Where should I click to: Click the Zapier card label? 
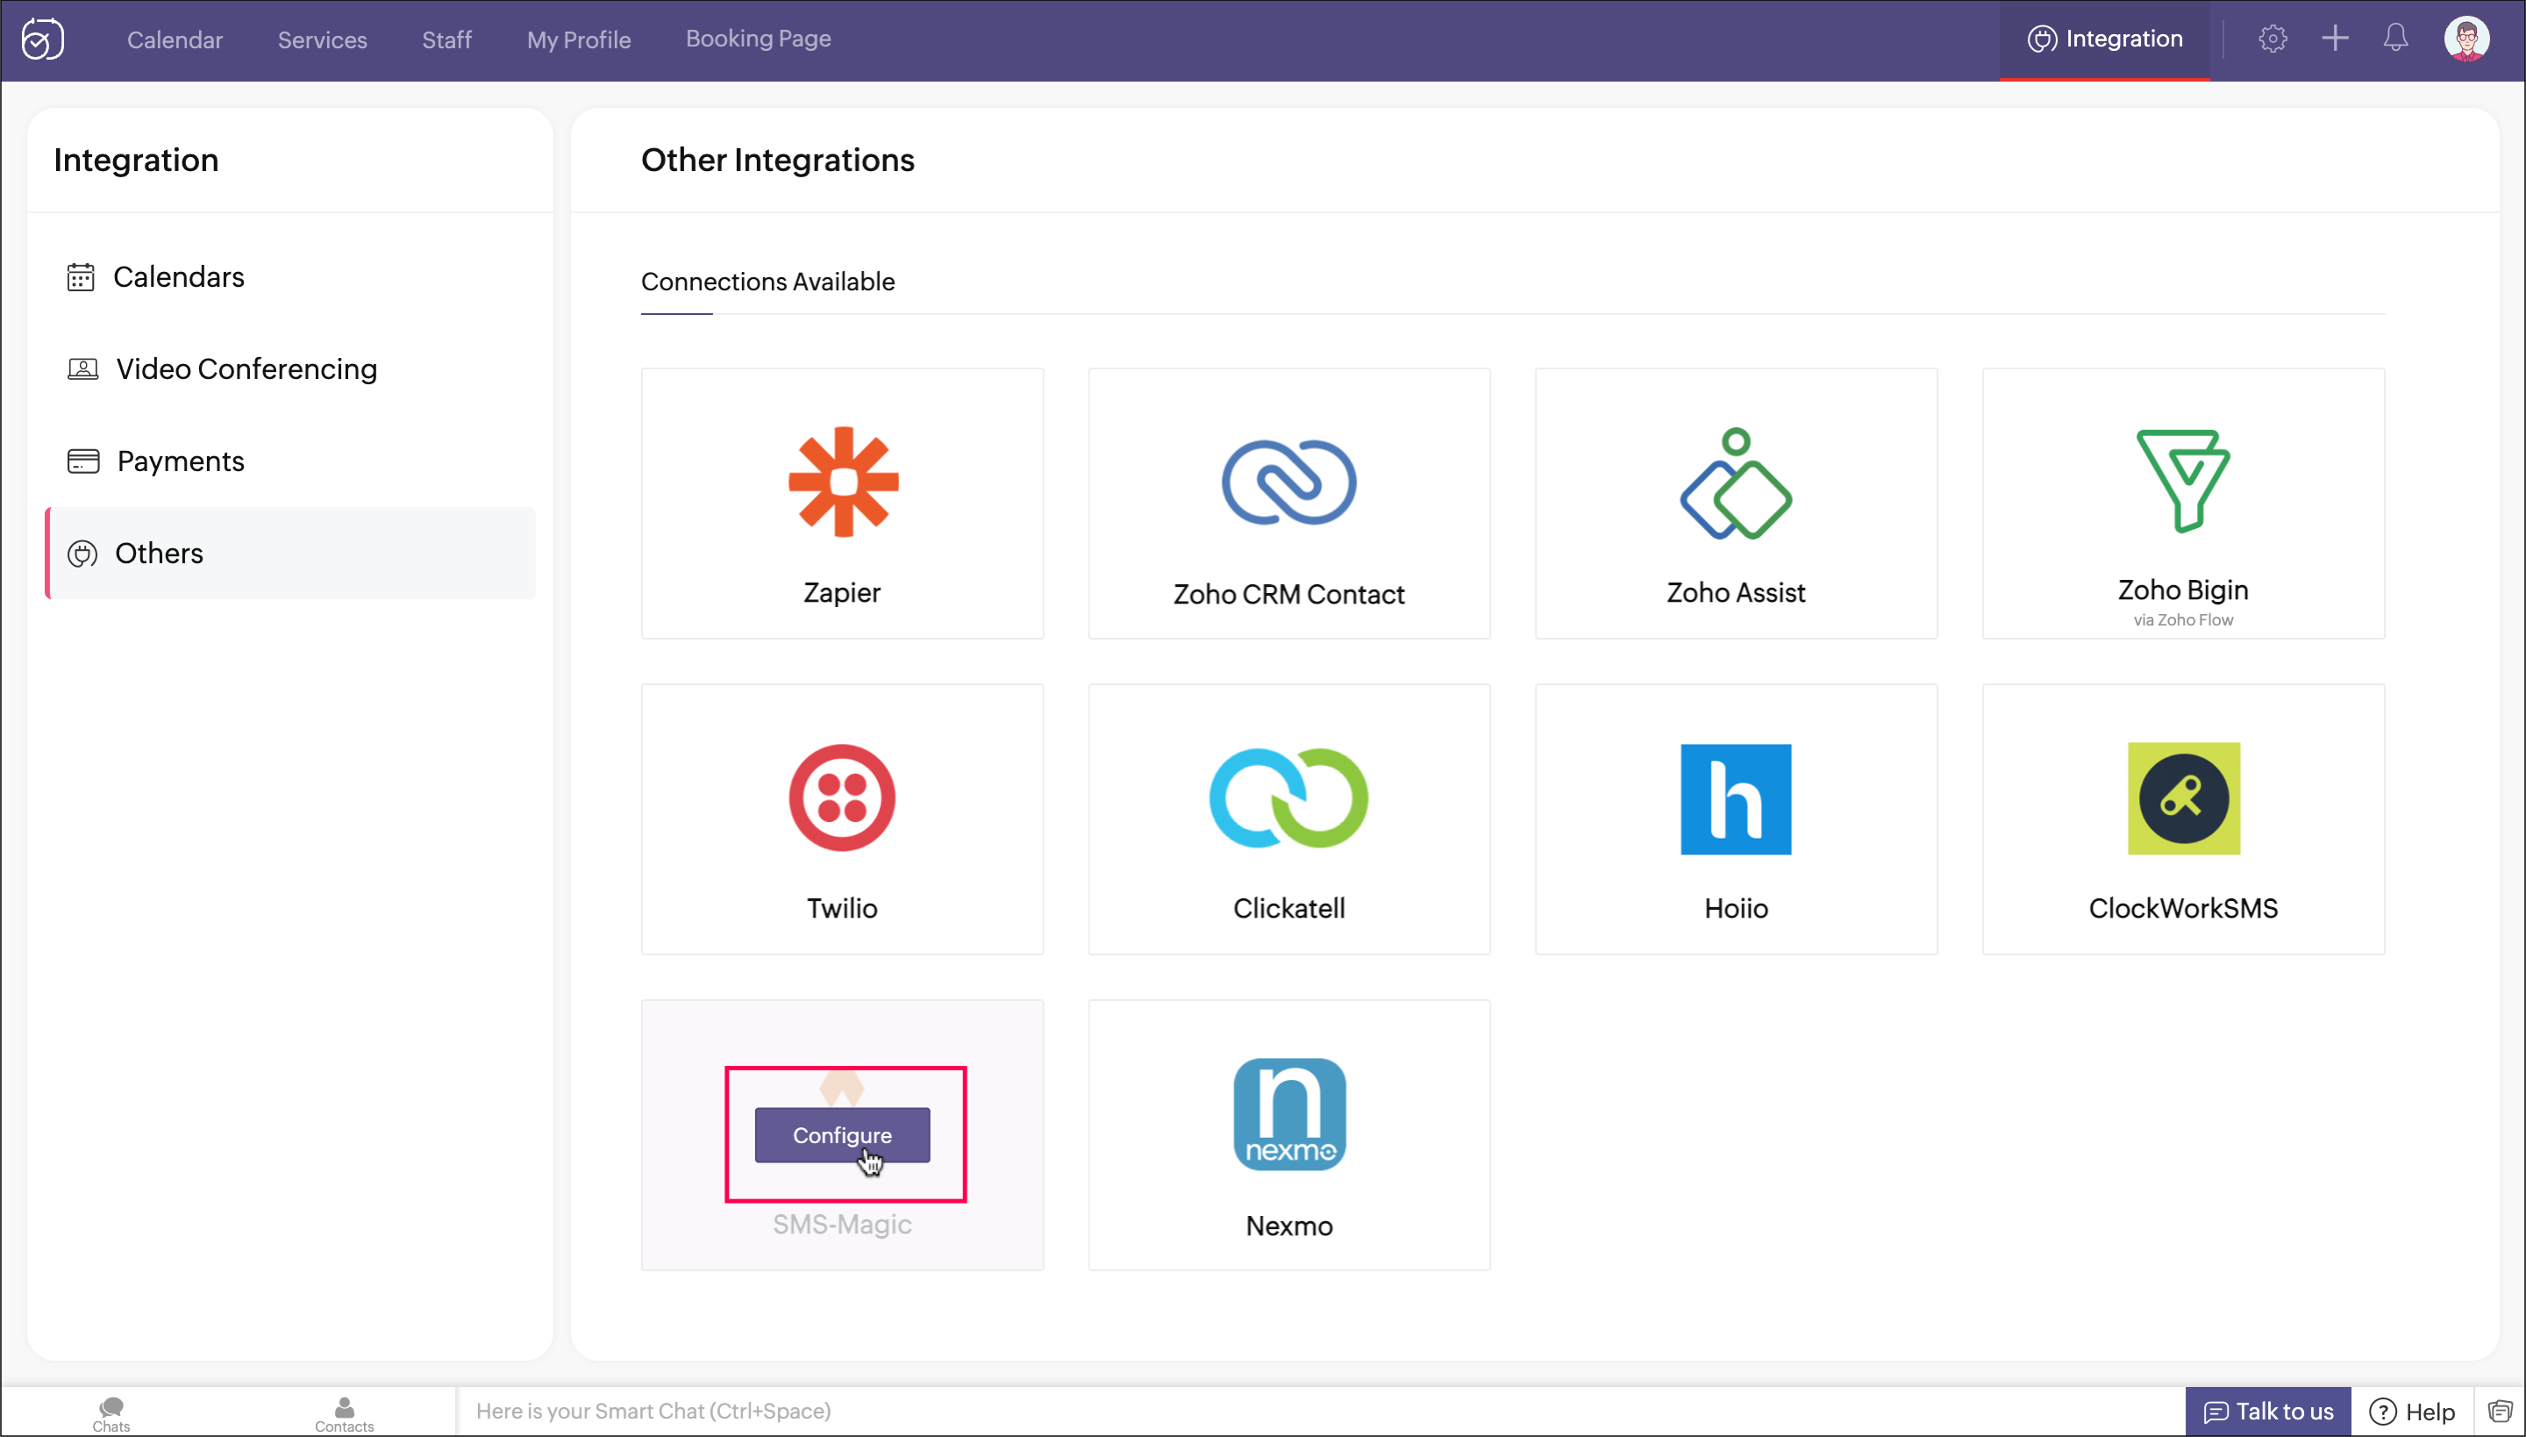[842, 592]
